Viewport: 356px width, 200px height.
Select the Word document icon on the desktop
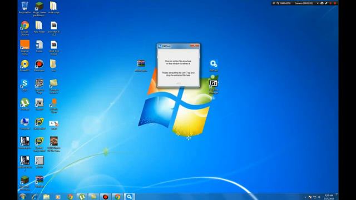pyautogui.click(x=39, y=46)
